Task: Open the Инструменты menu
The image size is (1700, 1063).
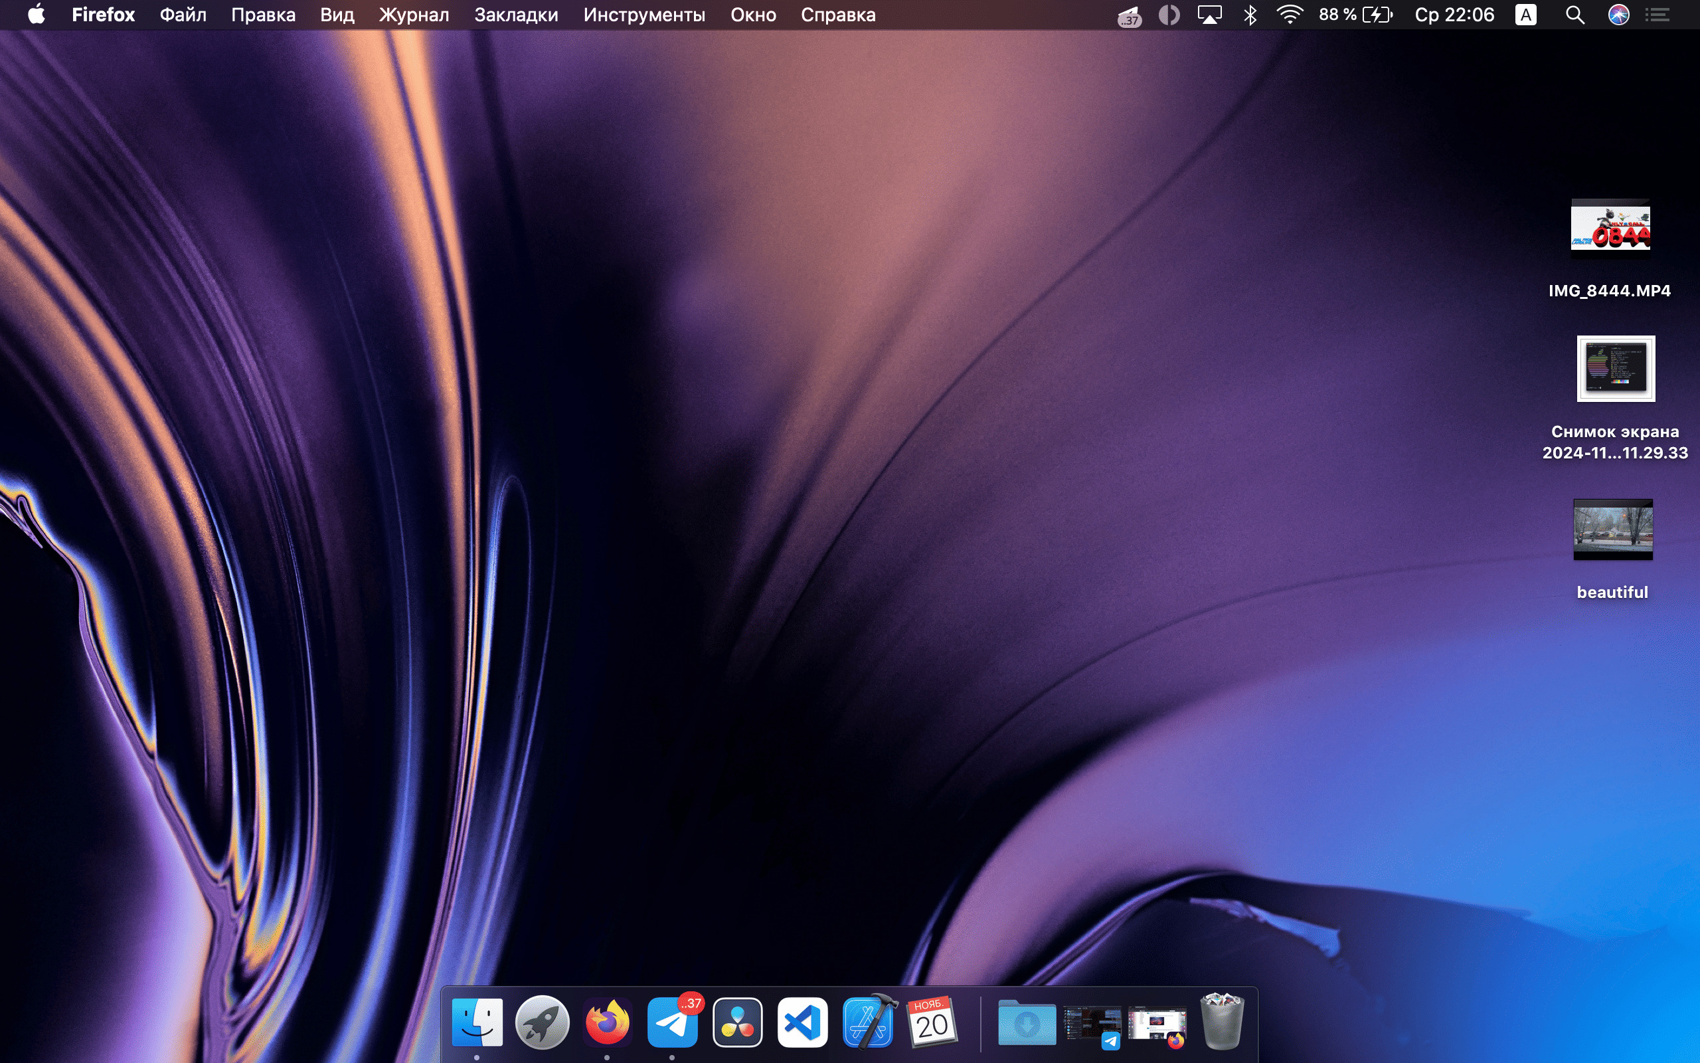Action: tap(643, 15)
